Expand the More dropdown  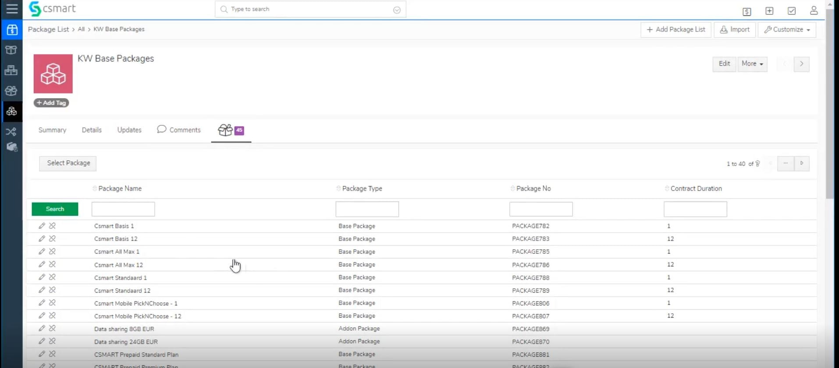(752, 64)
